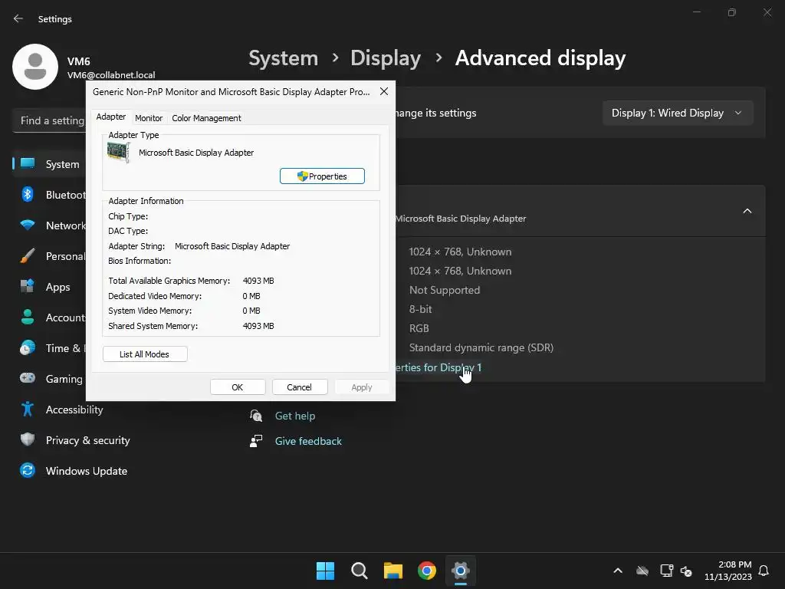Screen dimensions: 785x589
Task: Click the Find a setting search box
Action: (50, 120)
